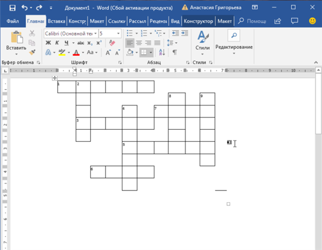The image size is (322, 250).
Task: Switch to the Вид tab
Action: point(175,21)
